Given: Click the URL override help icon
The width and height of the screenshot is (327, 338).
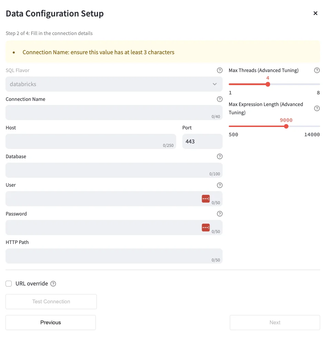Looking at the screenshot, I should tap(53, 284).
